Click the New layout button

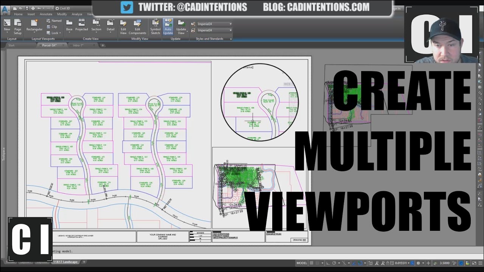click(x=7, y=25)
